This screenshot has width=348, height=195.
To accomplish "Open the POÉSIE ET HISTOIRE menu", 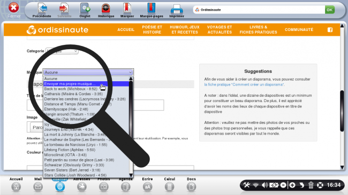I will (152, 30).
